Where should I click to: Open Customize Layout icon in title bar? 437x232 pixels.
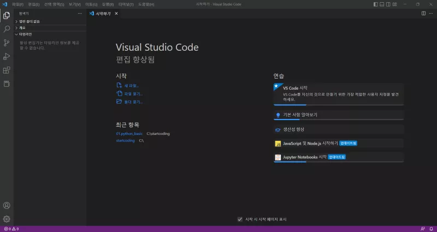tap(394, 4)
